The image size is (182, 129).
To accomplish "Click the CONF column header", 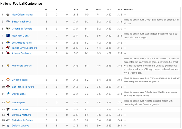I will (x=98, y=9).
